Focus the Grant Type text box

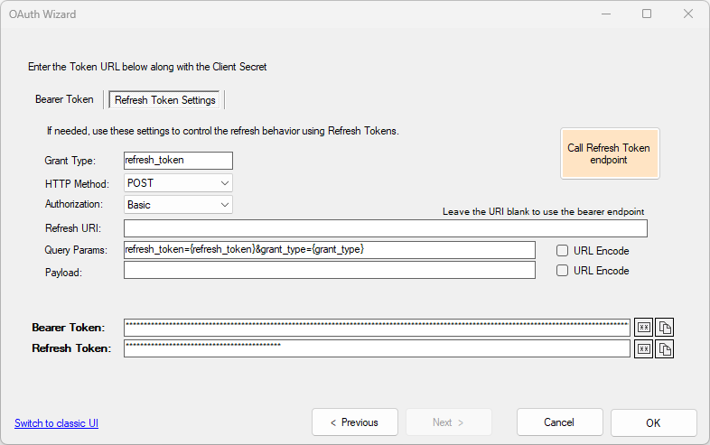(178, 161)
